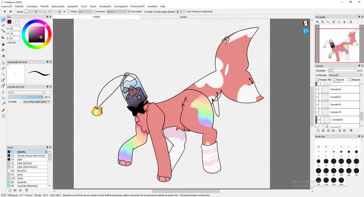364x197 pixels.
Task: Toggle Zero Pressure on Both Ends checkbox
Action: tap(185, 11)
